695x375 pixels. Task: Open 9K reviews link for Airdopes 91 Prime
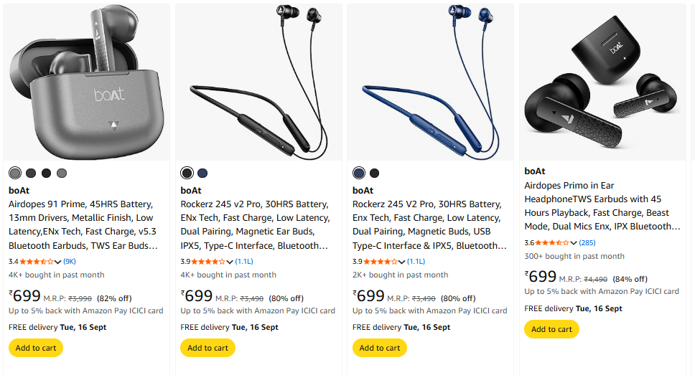point(70,261)
